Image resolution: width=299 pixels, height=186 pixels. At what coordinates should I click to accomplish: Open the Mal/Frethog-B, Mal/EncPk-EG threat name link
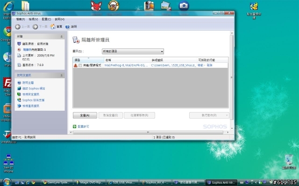click(x=126, y=65)
